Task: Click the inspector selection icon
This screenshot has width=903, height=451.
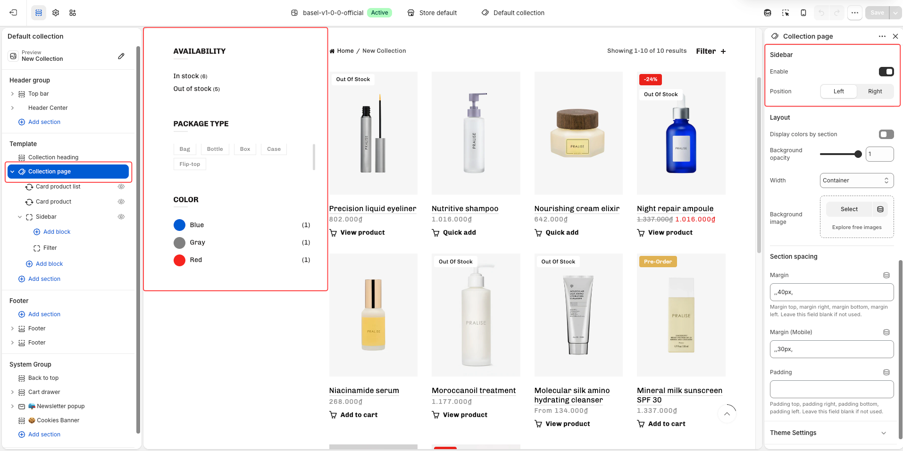Action: click(x=786, y=13)
